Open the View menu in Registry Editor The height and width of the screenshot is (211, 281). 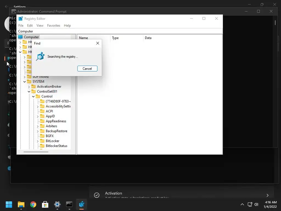[40, 26]
